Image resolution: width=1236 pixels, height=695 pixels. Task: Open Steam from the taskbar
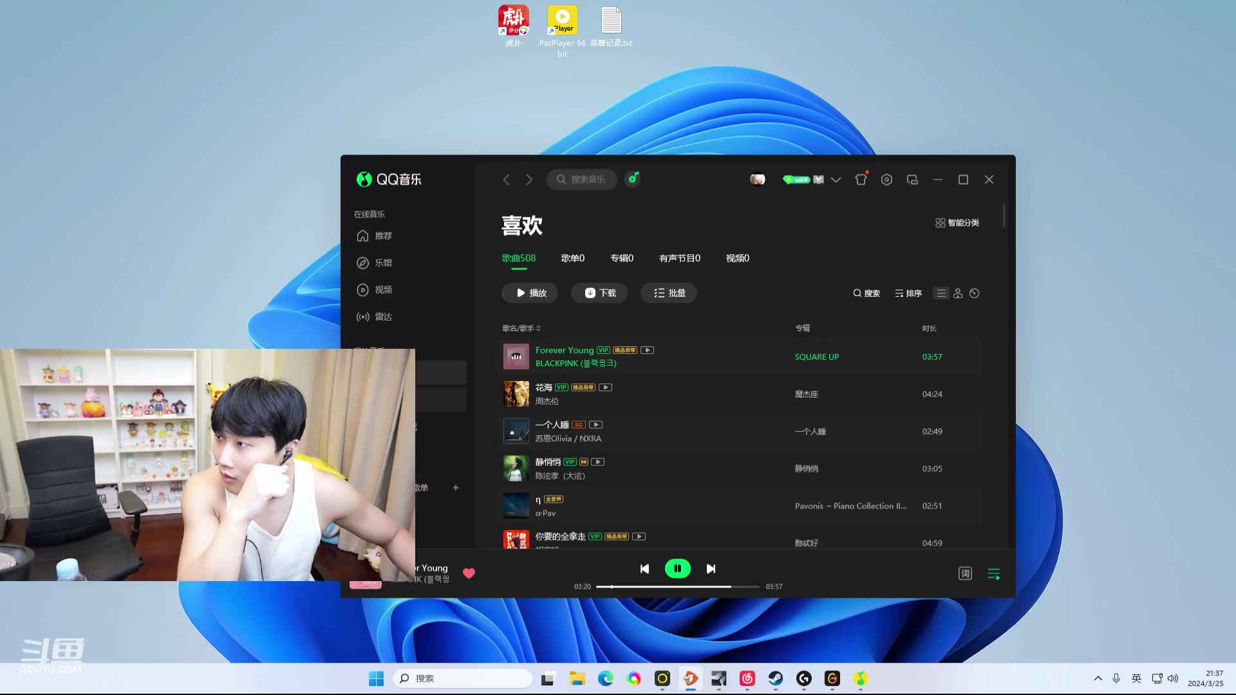pos(776,678)
